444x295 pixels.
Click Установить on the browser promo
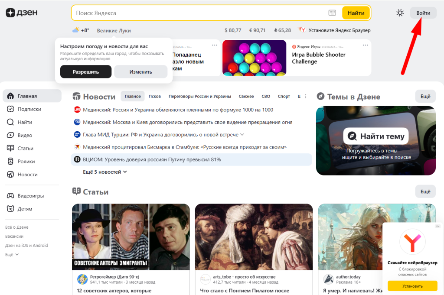(412, 286)
